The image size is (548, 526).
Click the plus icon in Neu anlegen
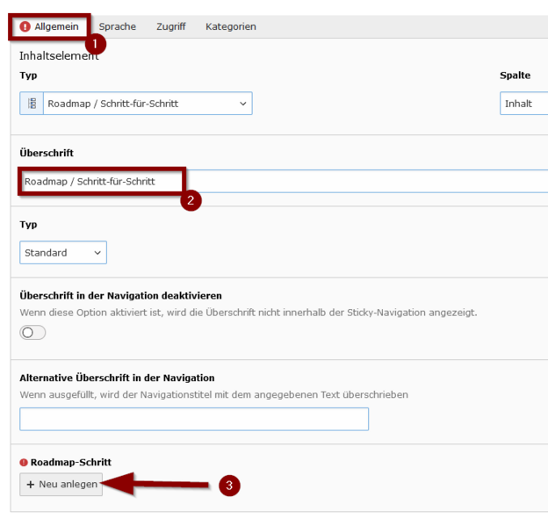click(x=31, y=485)
